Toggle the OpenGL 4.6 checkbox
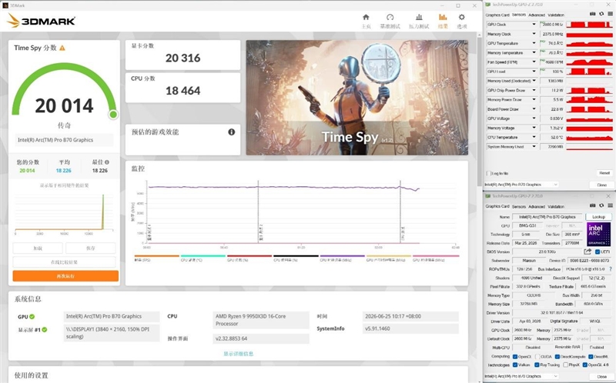 point(585,365)
